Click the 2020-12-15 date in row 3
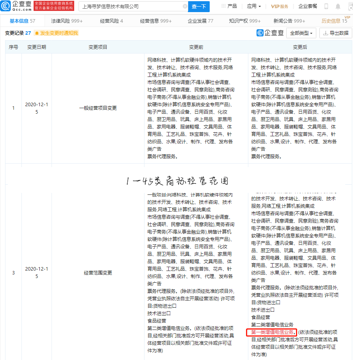 click(x=37, y=273)
